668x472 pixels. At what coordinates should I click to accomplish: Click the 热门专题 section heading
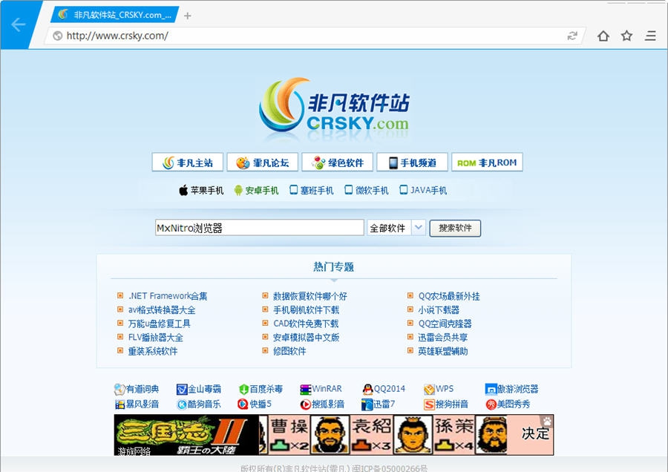click(333, 266)
